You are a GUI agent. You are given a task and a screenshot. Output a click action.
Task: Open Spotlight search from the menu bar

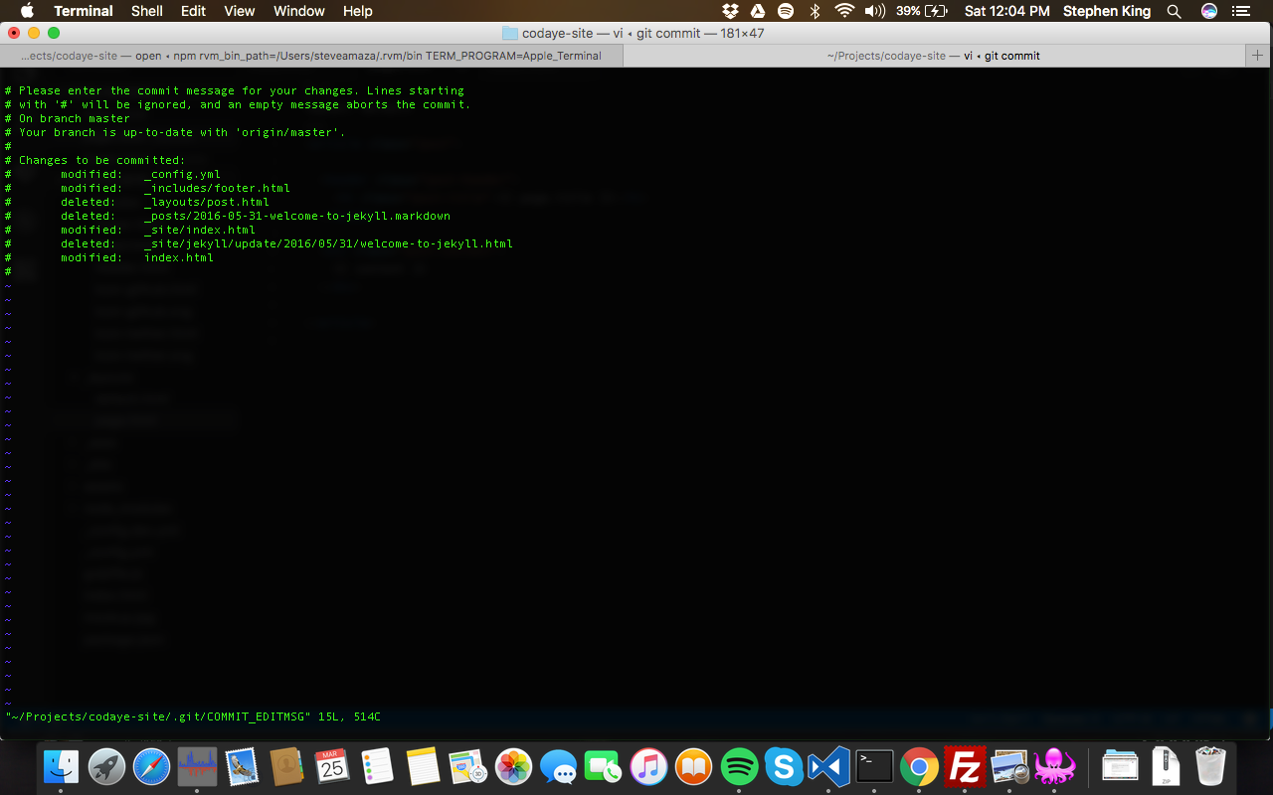[1174, 12]
